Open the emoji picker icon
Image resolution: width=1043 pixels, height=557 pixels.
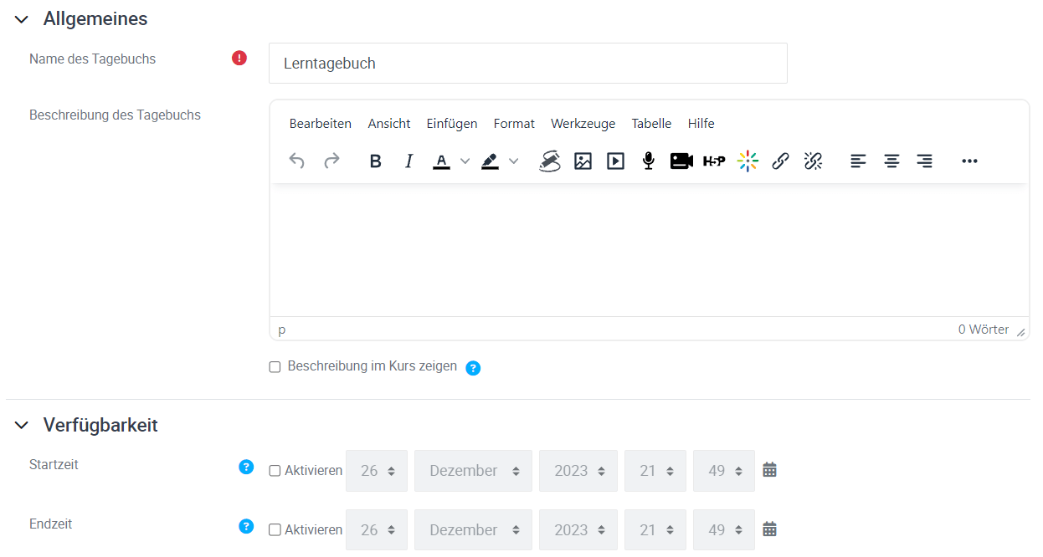(747, 161)
